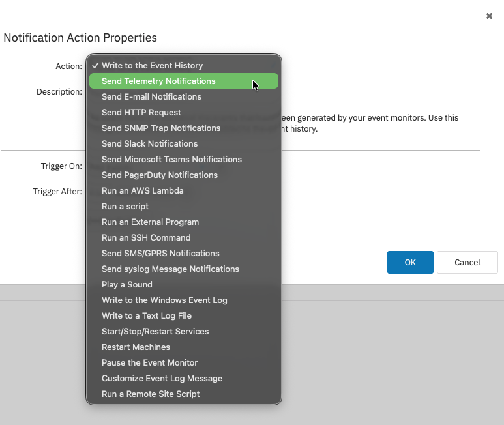Select Play a Sound action
504x425 pixels.
click(127, 285)
